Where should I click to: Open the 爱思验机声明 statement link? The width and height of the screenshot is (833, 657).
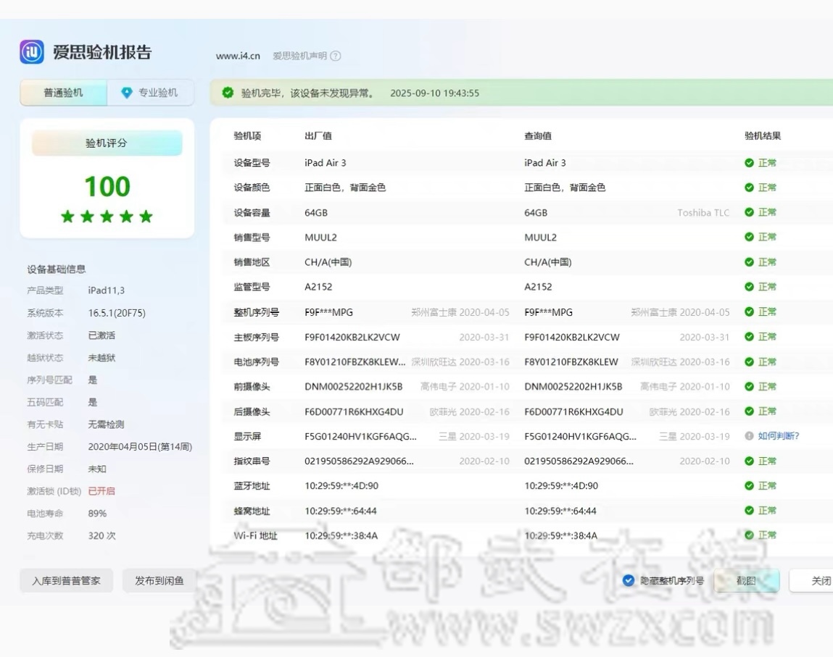pyautogui.click(x=299, y=56)
